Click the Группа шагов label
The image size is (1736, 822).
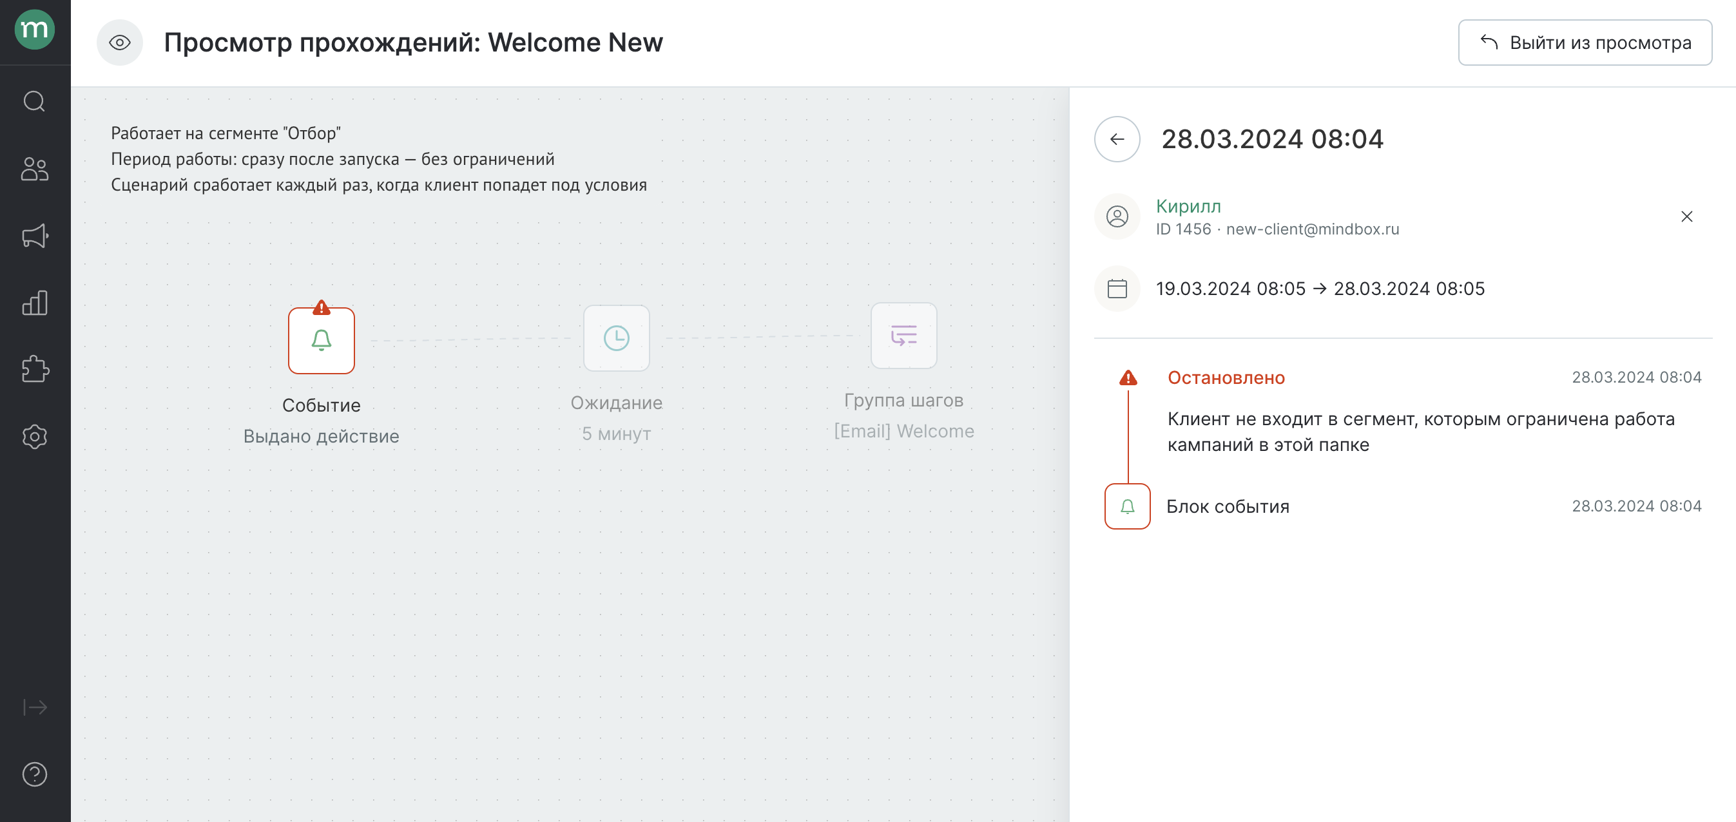point(903,400)
